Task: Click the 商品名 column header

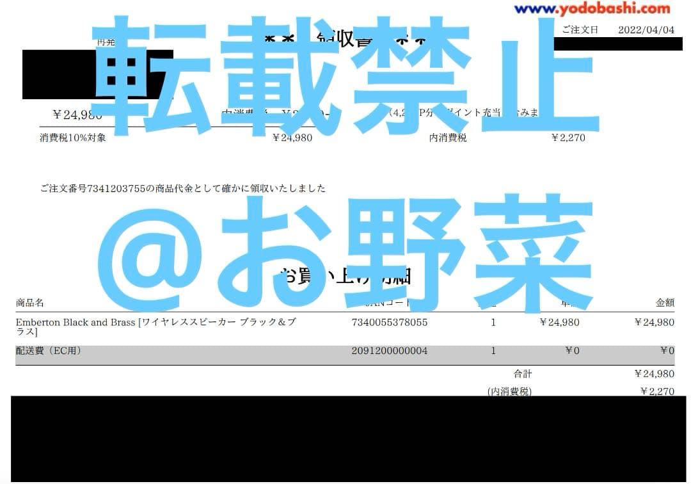Action: (29, 303)
